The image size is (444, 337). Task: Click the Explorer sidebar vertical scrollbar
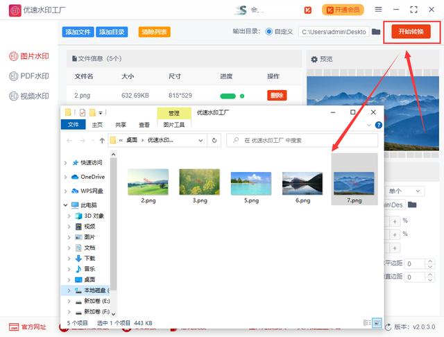tap(114, 223)
